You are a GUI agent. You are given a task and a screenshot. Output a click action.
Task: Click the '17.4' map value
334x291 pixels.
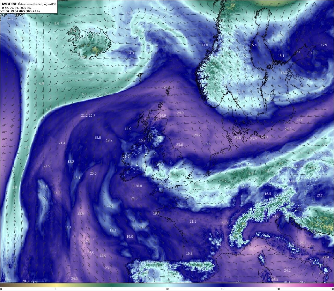[x=297, y=52]
